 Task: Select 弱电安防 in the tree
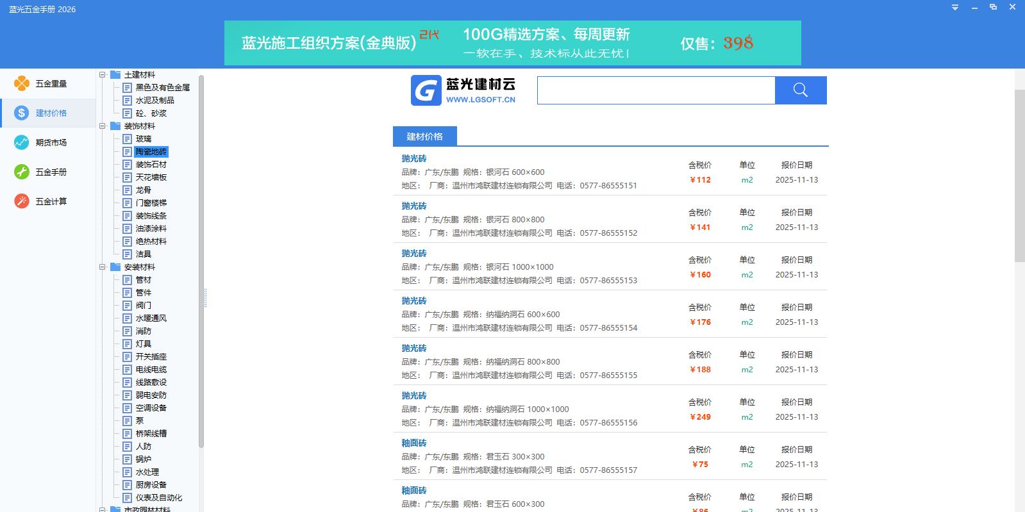pos(151,395)
